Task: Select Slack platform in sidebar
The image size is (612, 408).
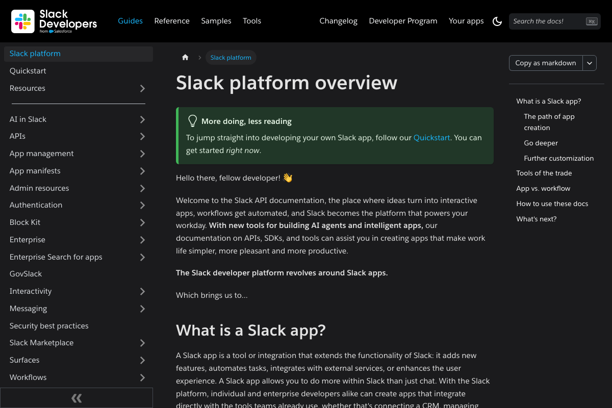Action: 79,54
